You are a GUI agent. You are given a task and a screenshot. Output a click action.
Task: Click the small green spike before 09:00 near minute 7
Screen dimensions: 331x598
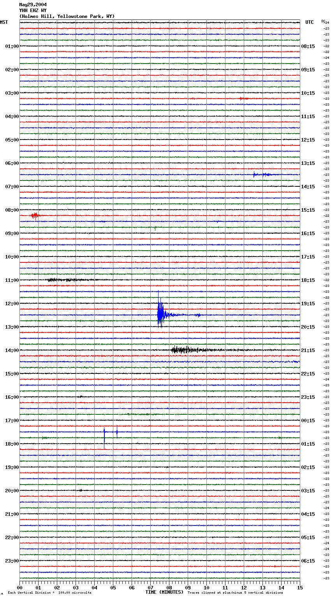tap(155, 228)
